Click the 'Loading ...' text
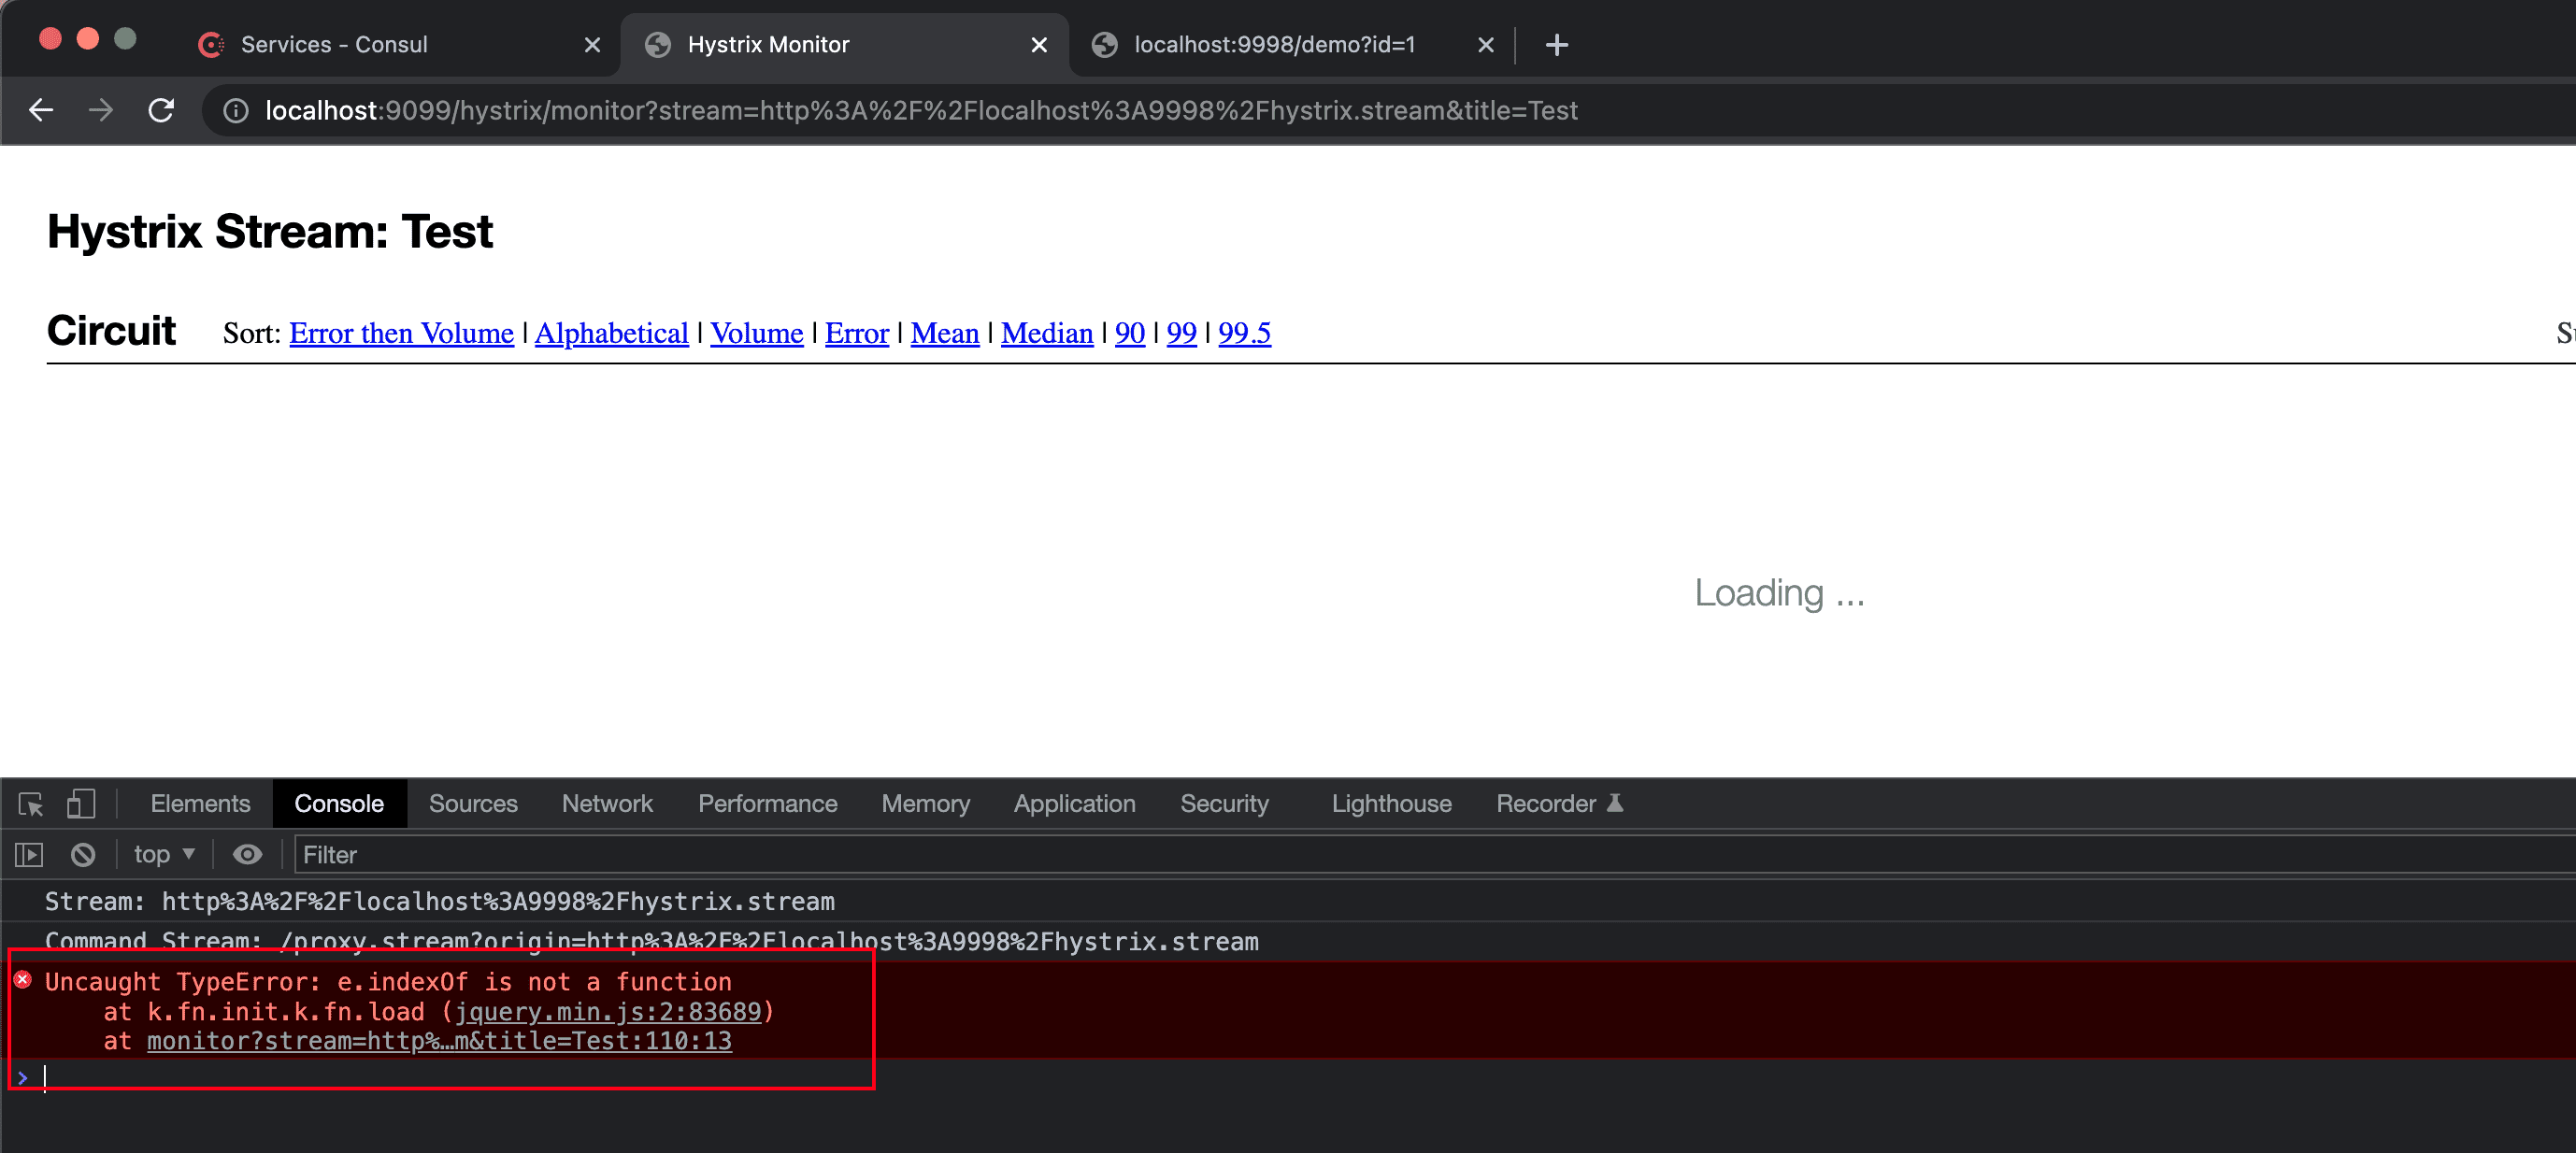 click(1779, 593)
